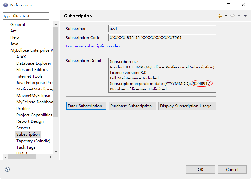Click the forward navigation arrow icon
The image size is (251, 179).
click(232, 16)
